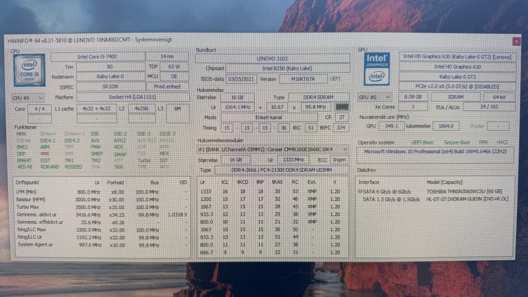Click the TPM indicator

tap(483, 142)
